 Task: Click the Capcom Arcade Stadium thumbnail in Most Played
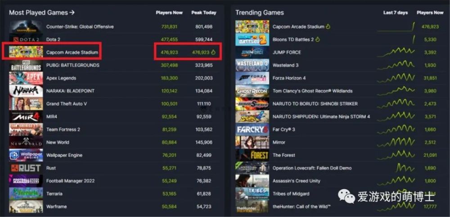coord(26,52)
